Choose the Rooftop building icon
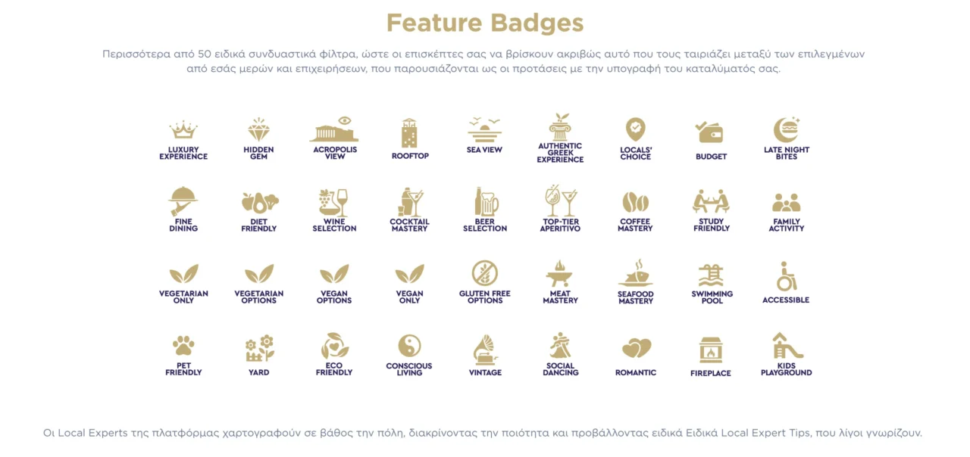 pyautogui.click(x=409, y=133)
